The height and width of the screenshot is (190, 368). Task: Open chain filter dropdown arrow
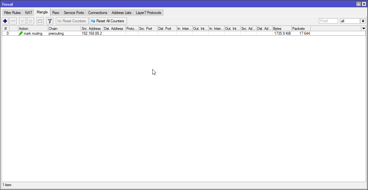363,21
